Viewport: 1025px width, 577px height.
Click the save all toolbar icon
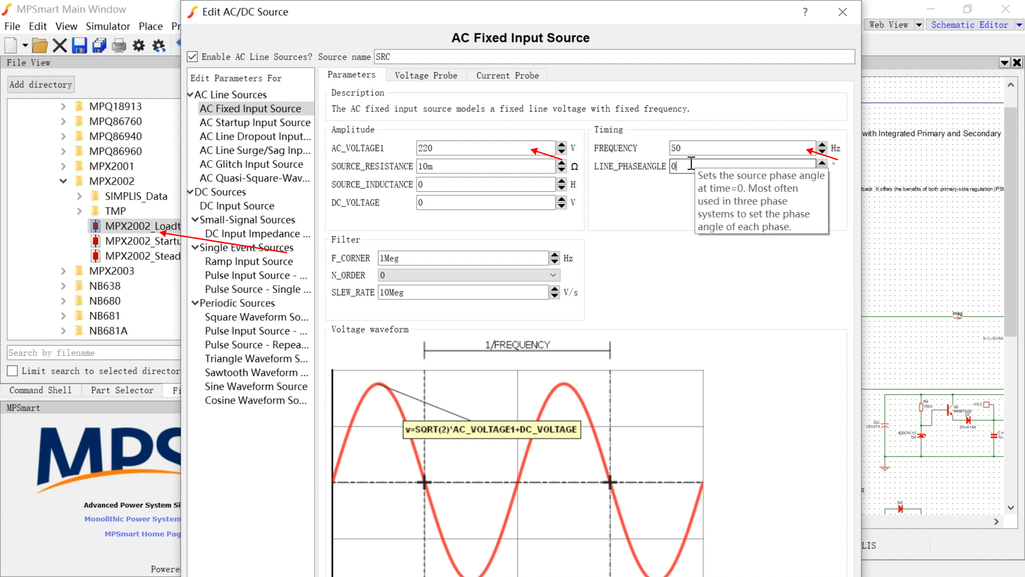(99, 46)
